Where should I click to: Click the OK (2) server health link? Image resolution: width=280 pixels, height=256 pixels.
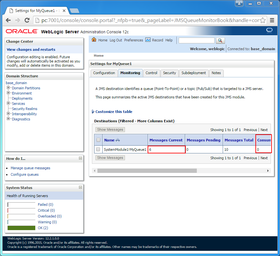tap(43, 228)
